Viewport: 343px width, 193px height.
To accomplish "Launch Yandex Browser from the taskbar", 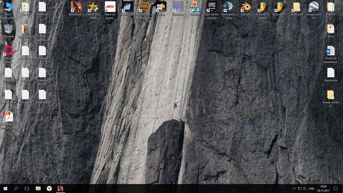I will tap(49, 188).
